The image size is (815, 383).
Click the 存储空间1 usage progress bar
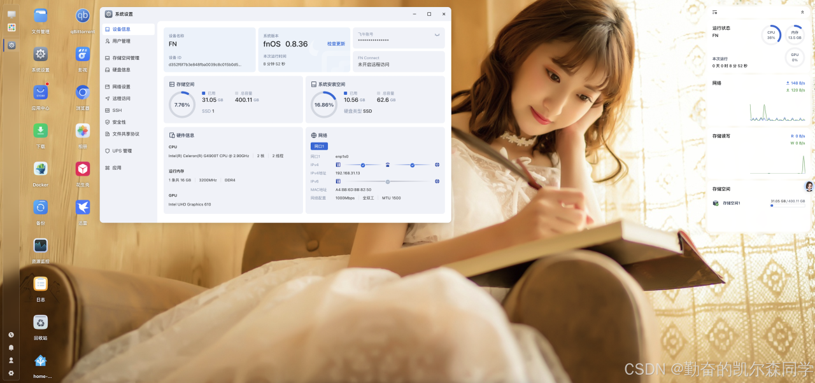[x=788, y=205]
